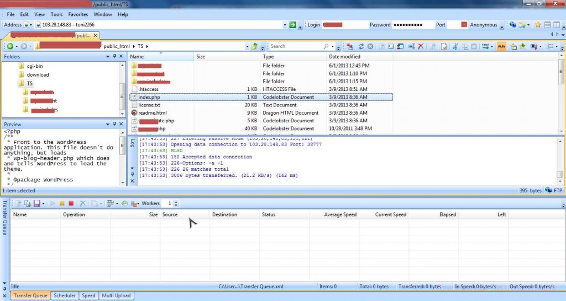
Task: Switch to the Scheduler tab
Action: click(x=65, y=295)
